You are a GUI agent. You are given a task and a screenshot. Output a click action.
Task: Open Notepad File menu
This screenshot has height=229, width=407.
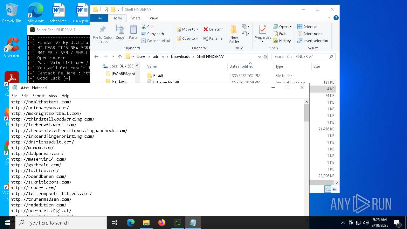(14, 96)
